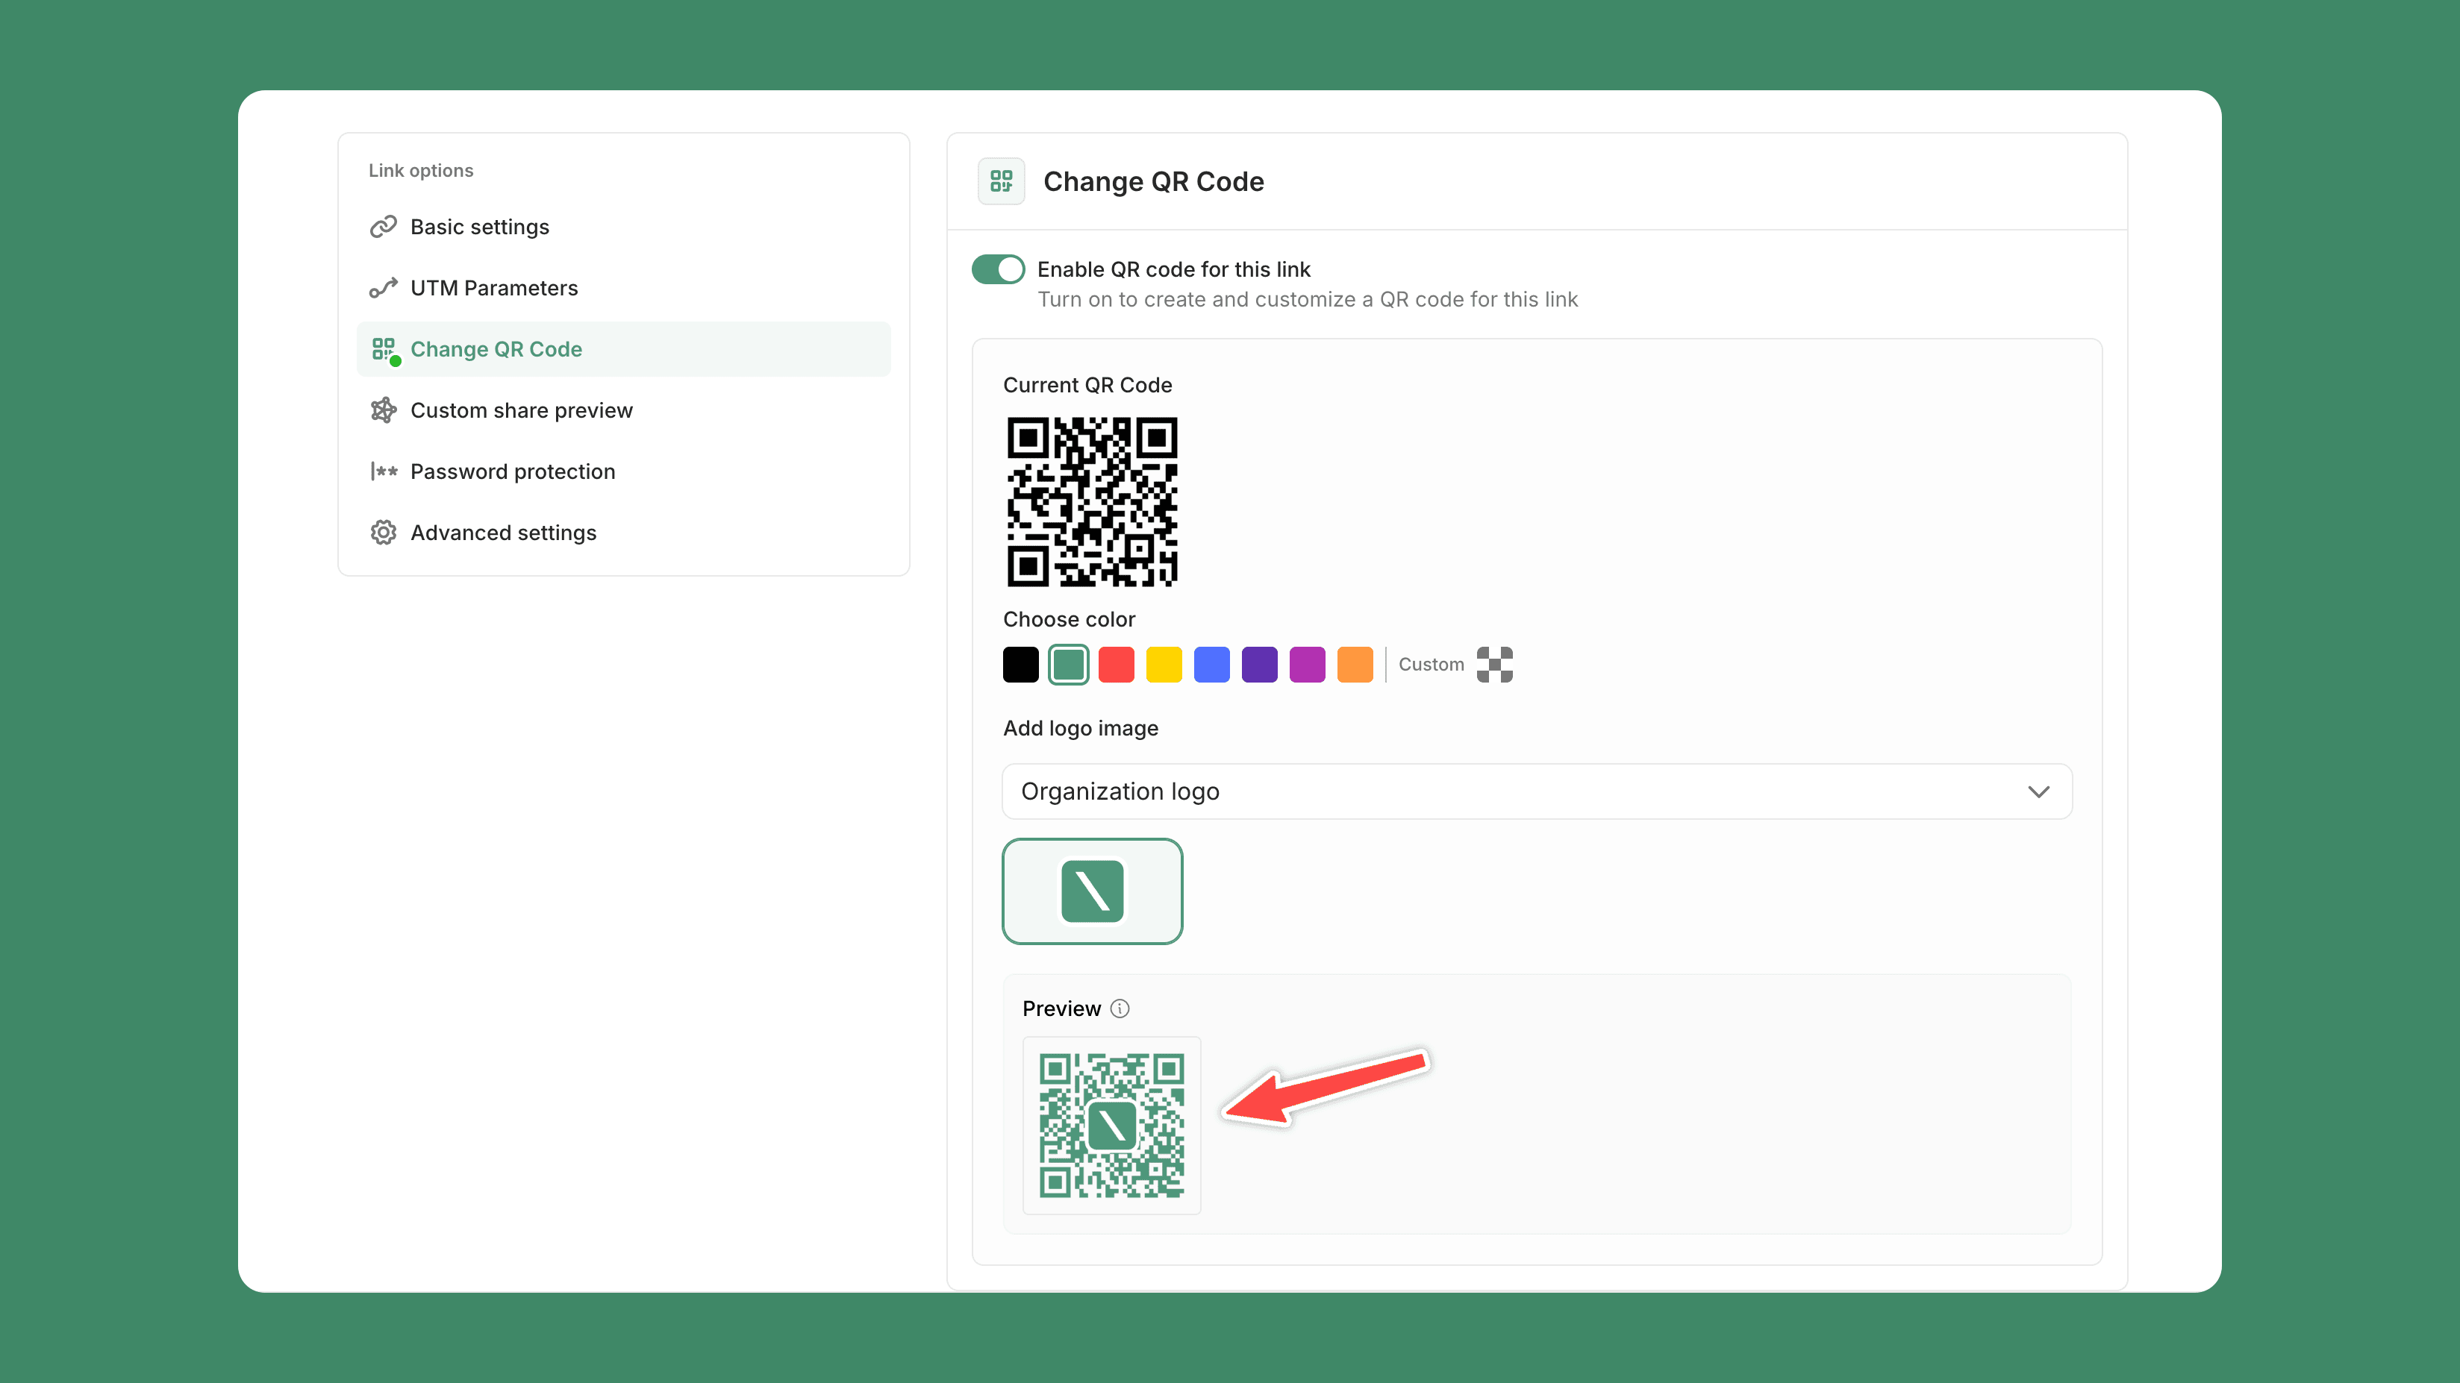Choose the green color swatch

point(1069,665)
